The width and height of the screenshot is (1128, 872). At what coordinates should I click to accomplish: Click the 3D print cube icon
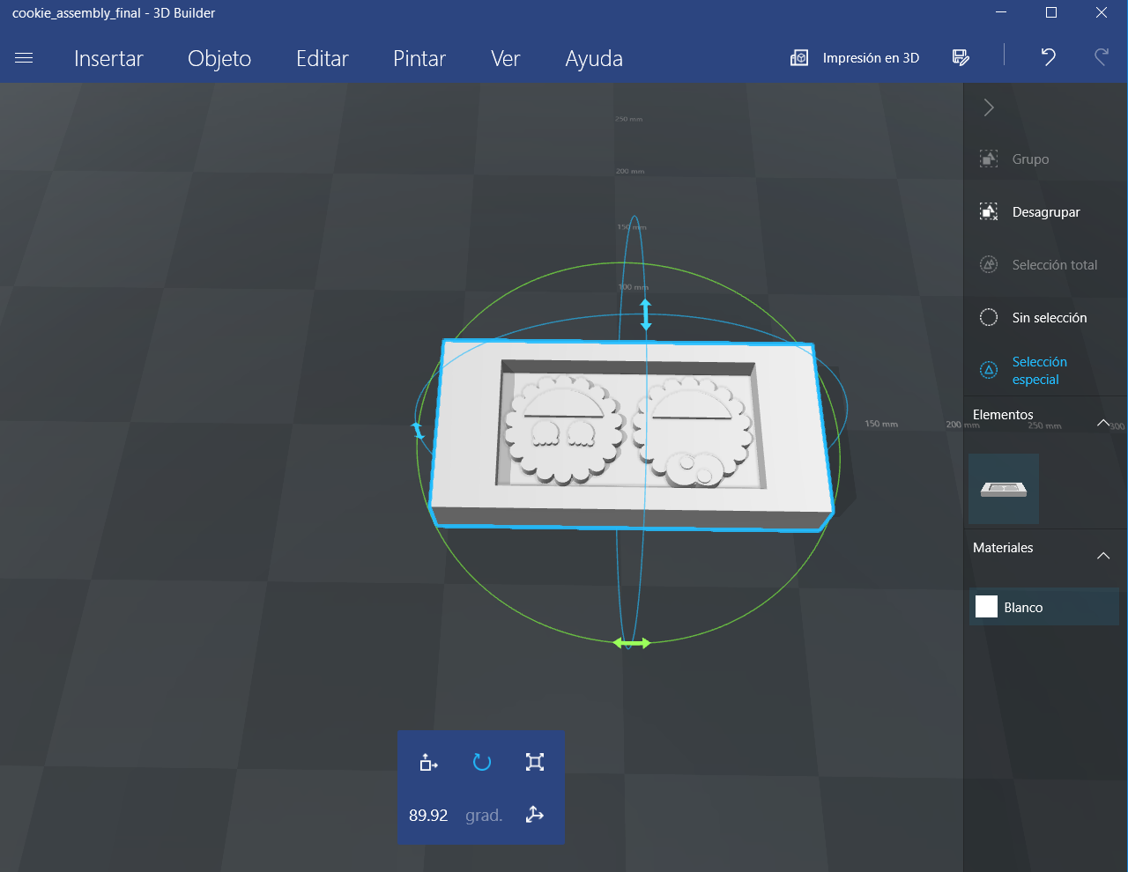pos(799,58)
